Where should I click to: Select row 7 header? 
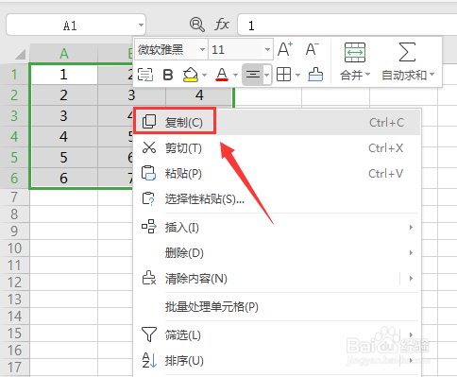[14, 197]
